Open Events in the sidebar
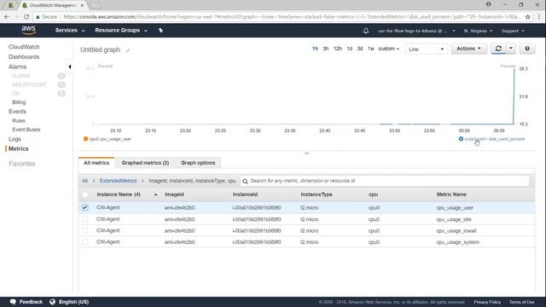Image resolution: width=546 pixels, height=307 pixels. (17, 112)
